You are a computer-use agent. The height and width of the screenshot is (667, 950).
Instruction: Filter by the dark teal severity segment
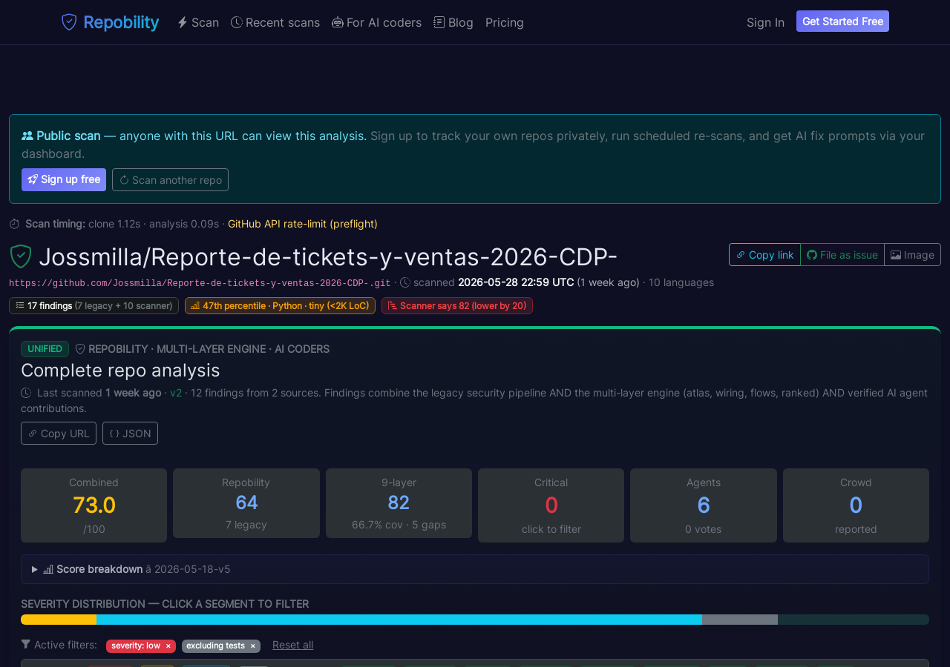pos(854,620)
